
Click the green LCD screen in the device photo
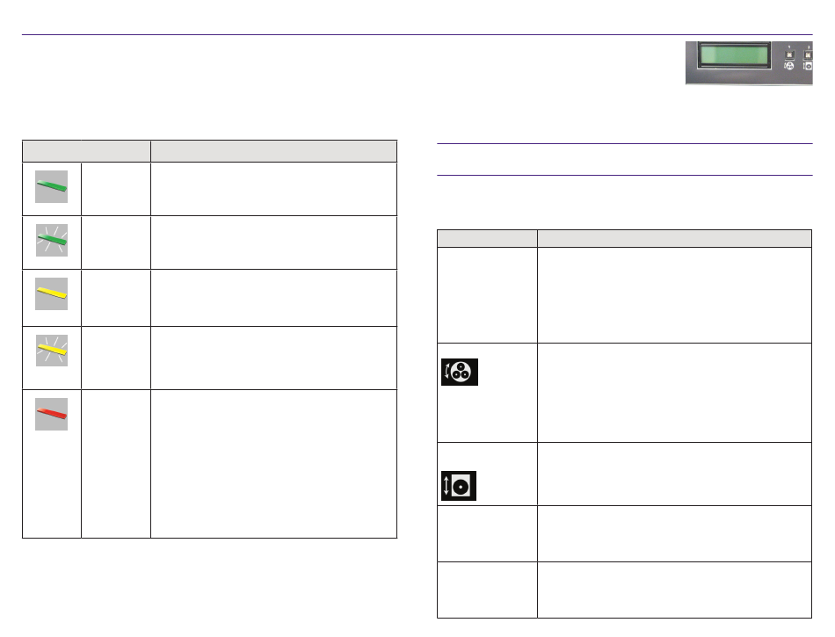point(734,54)
